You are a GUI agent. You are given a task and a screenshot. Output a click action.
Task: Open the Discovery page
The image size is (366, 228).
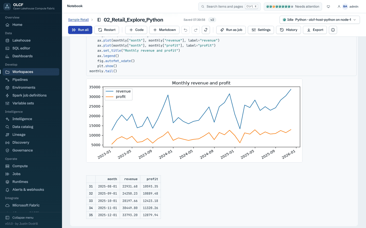click(x=31, y=142)
